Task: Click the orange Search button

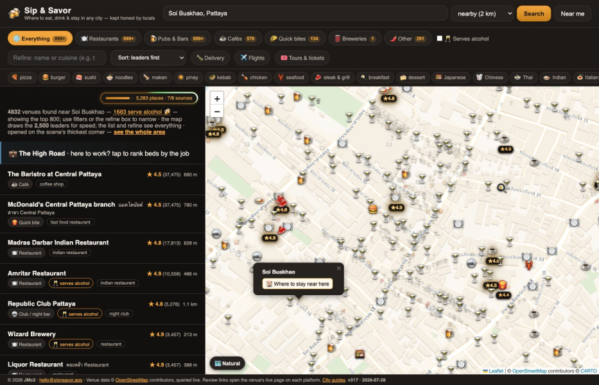Action: coord(534,13)
